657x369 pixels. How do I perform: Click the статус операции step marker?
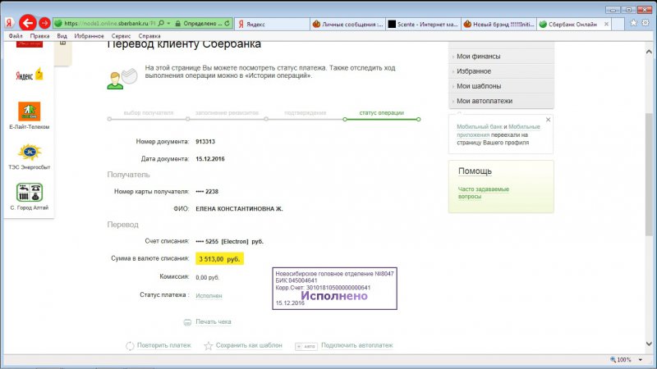click(345, 119)
